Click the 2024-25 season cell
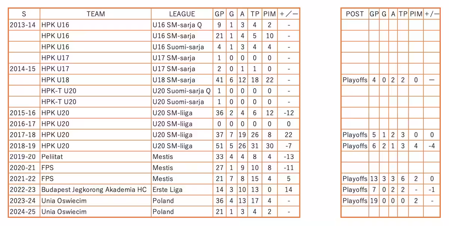The width and height of the screenshot is (449, 226). pyautogui.click(x=24, y=212)
